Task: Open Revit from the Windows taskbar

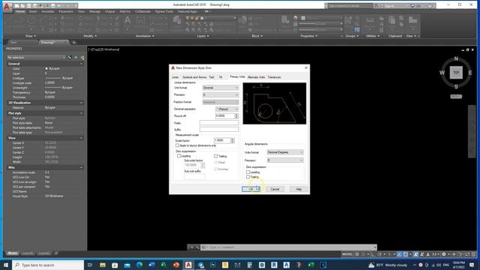Action: [274, 265]
